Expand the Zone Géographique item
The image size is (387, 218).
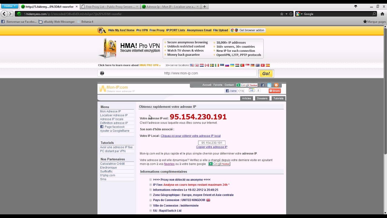[x=151, y=195]
